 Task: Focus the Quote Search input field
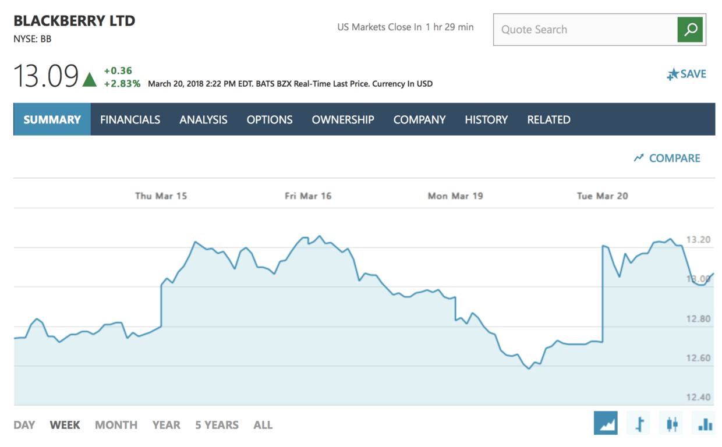(x=585, y=29)
